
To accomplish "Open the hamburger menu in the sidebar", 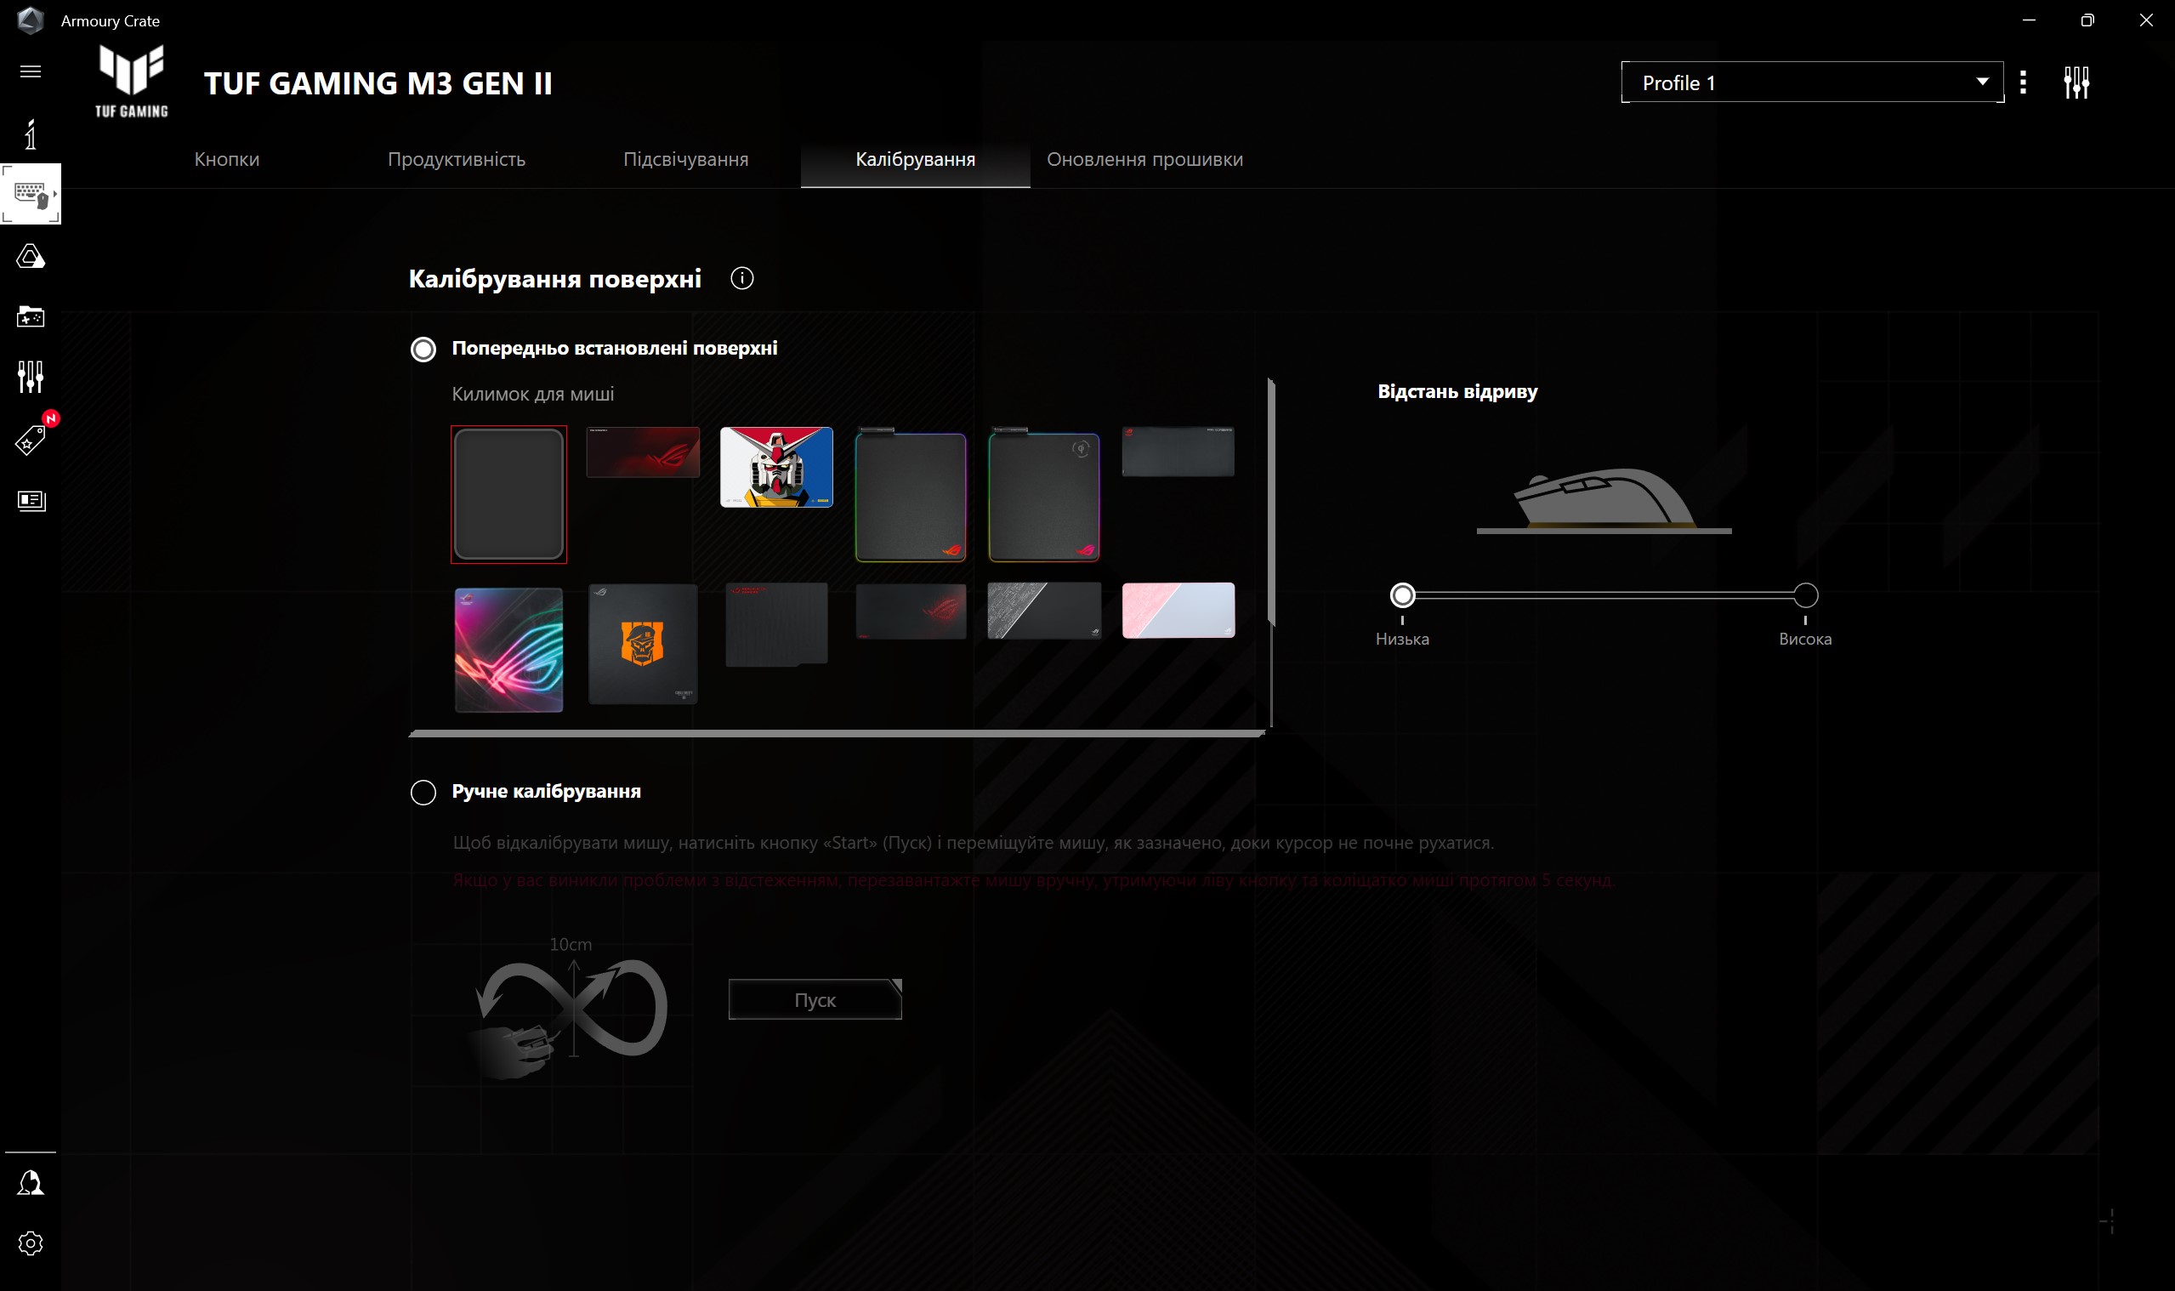I will (31, 71).
